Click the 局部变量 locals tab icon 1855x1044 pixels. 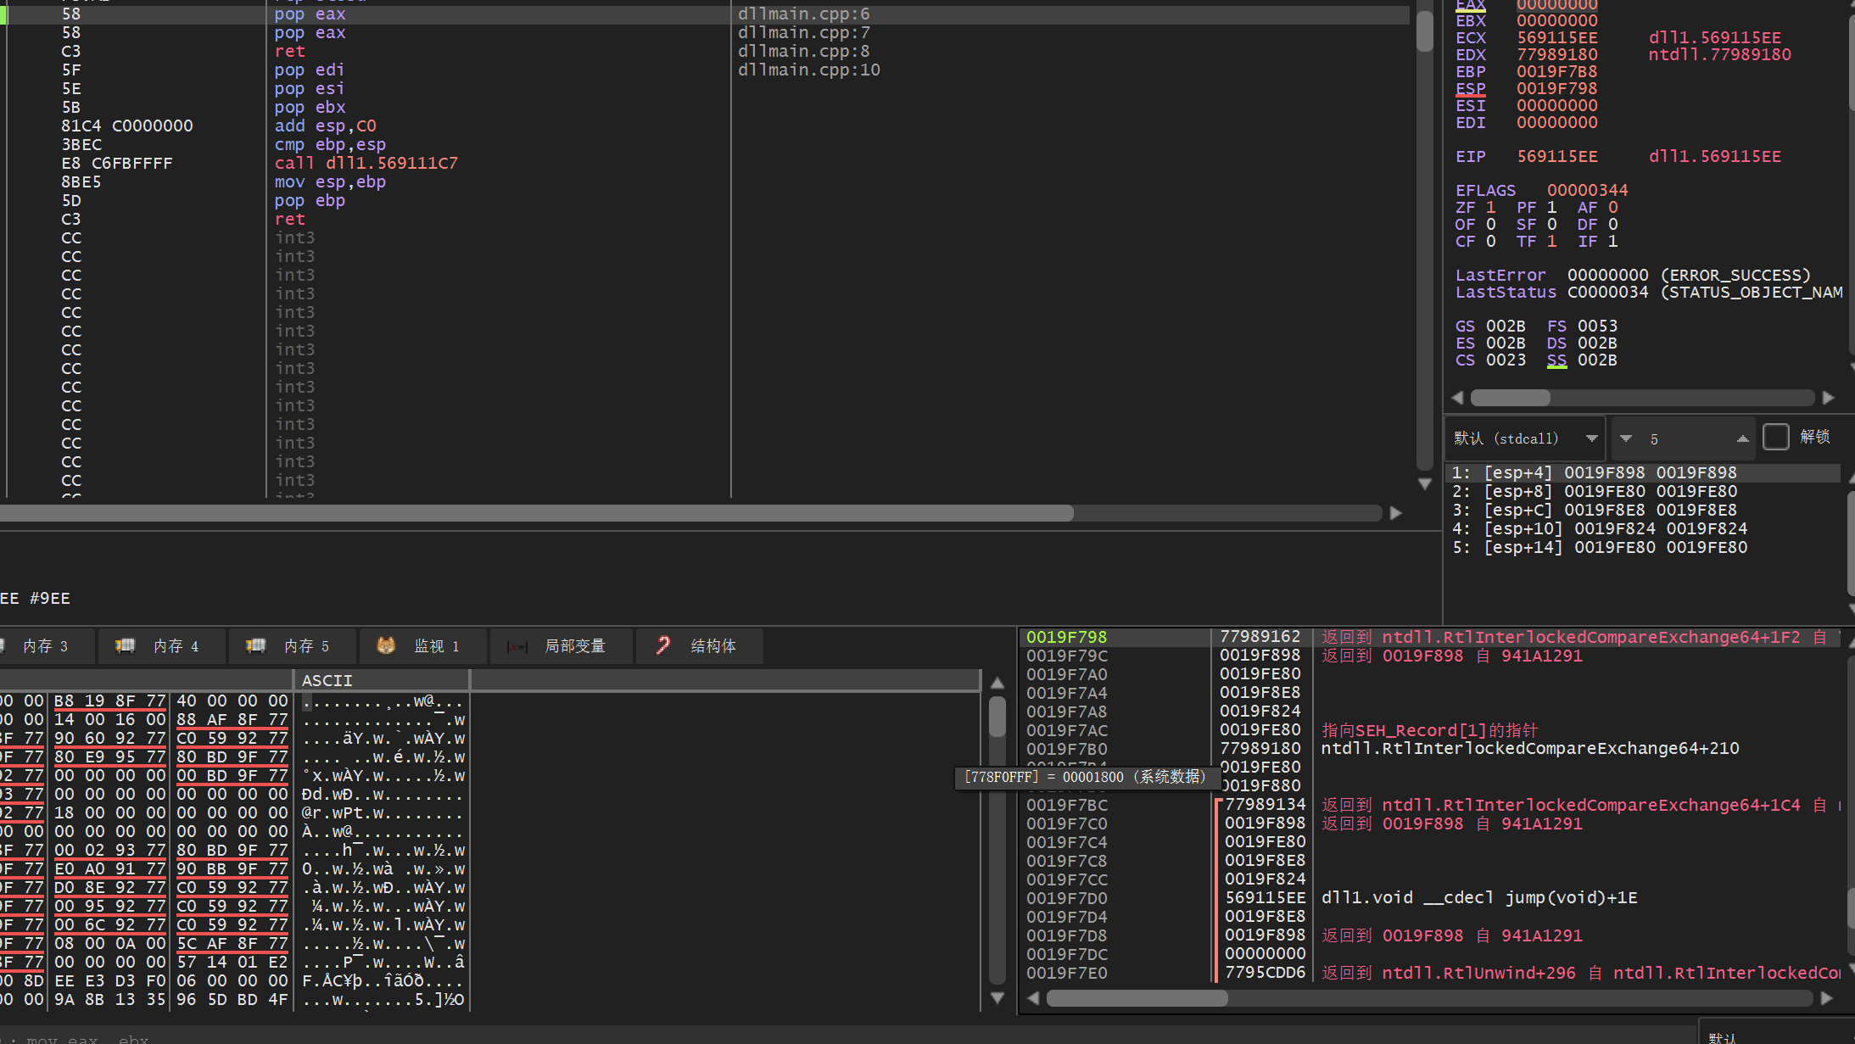tap(517, 646)
